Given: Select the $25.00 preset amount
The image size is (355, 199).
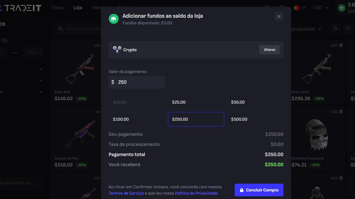Looking at the screenshot, I should point(196,102).
